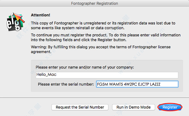Click the 'To continue you must register' paragraph
Screen dimensions: 189x116
(106, 37)
